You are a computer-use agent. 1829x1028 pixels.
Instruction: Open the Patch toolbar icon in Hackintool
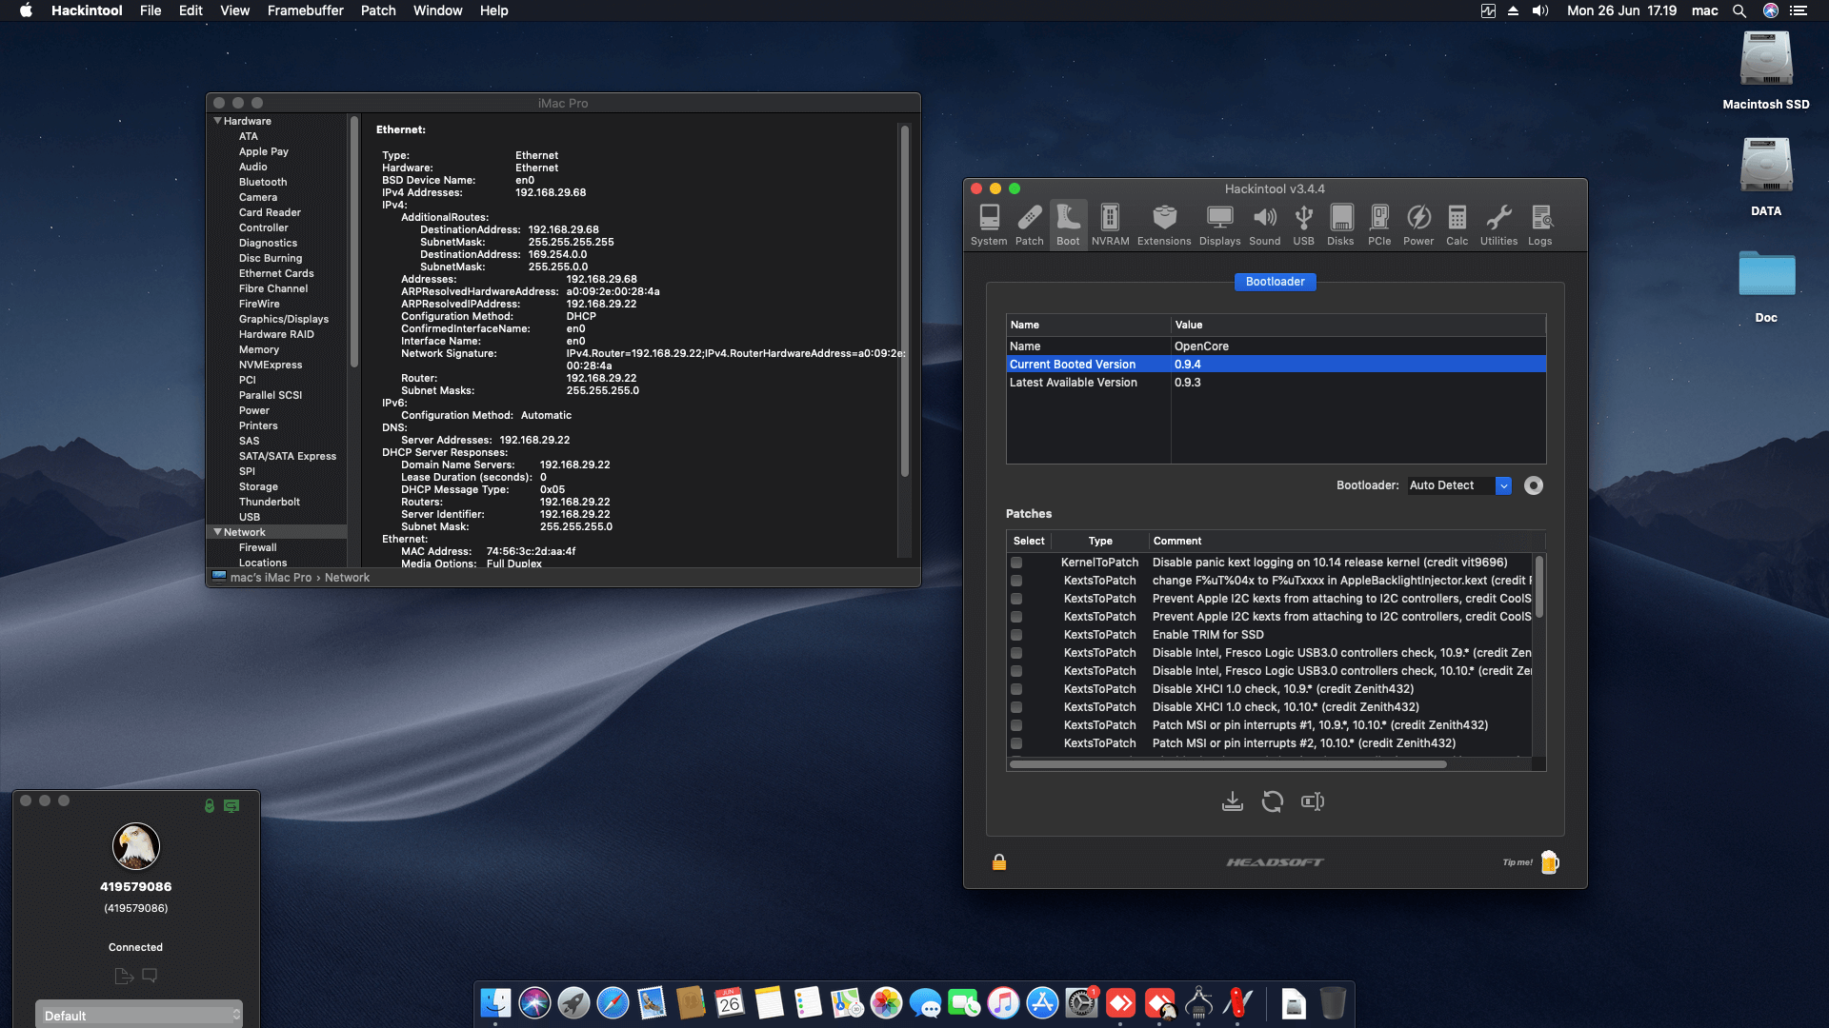coord(1029,225)
